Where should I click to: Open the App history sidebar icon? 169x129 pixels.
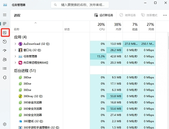[5, 42]
